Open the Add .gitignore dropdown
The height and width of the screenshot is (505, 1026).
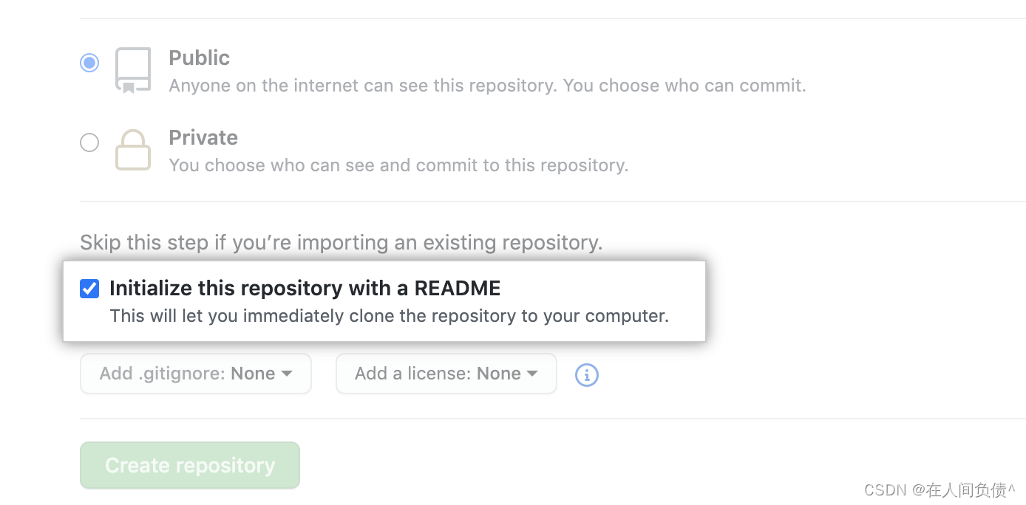196,374
